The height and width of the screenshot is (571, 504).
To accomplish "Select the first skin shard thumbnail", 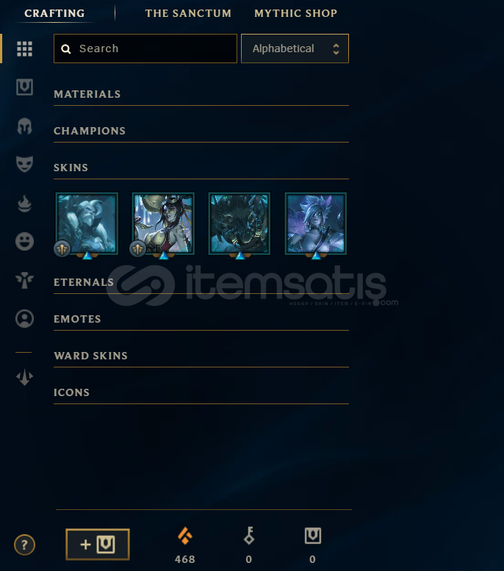I will pyautogui.click(x=87, y=223).
